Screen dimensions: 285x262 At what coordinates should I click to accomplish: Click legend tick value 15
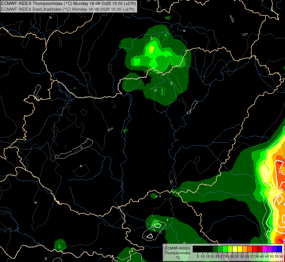208,256
